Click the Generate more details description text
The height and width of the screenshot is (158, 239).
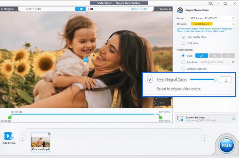click(204, 30)
